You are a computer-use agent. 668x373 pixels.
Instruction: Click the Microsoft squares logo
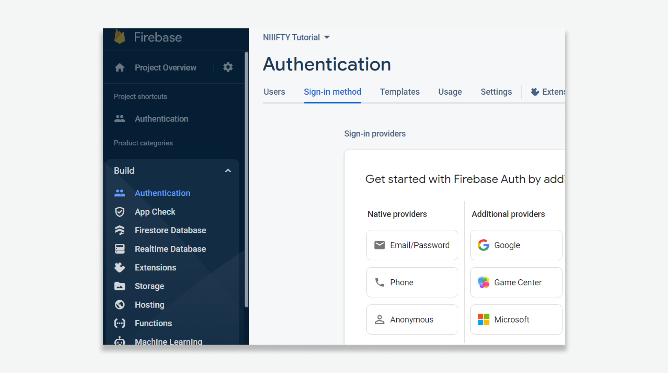click(x=483, y=319)
